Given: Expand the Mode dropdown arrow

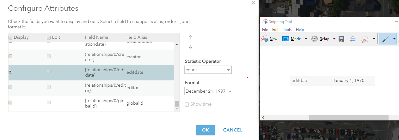Looking at the screenshot, I should coord(306,39).
